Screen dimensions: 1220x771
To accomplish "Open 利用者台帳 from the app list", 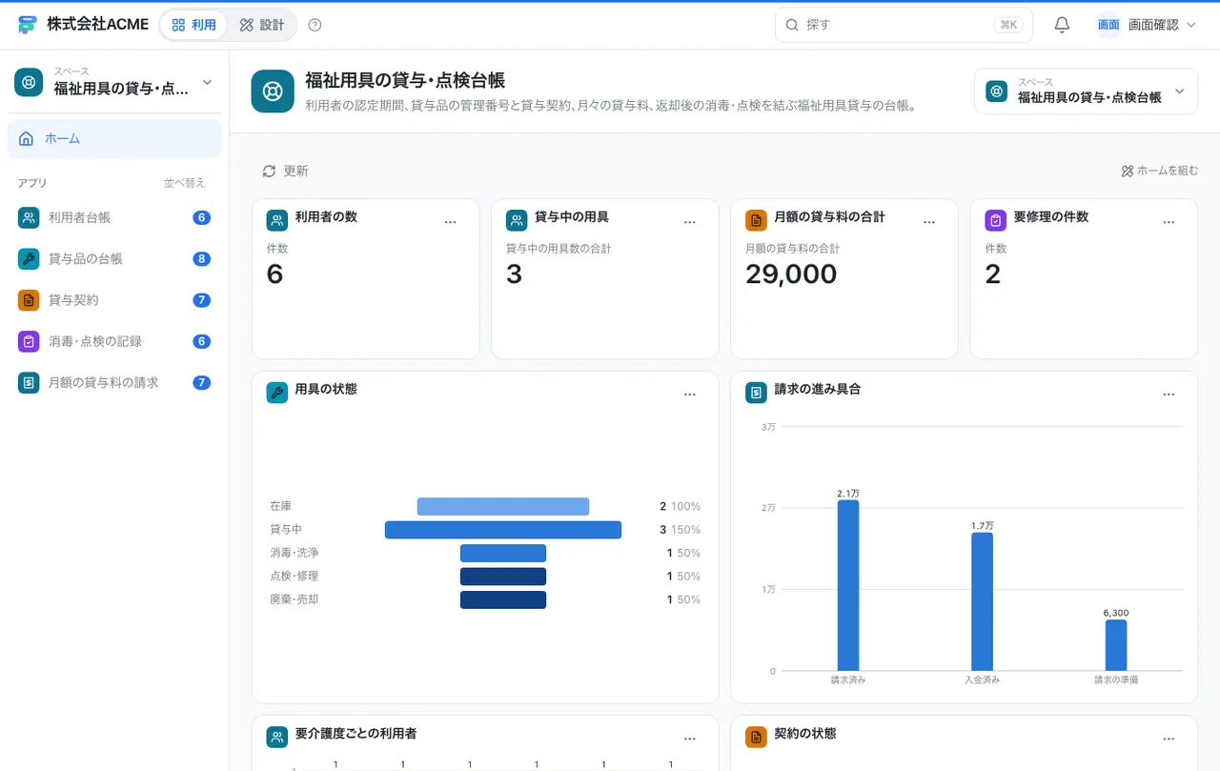I will (x=114, y=218).
